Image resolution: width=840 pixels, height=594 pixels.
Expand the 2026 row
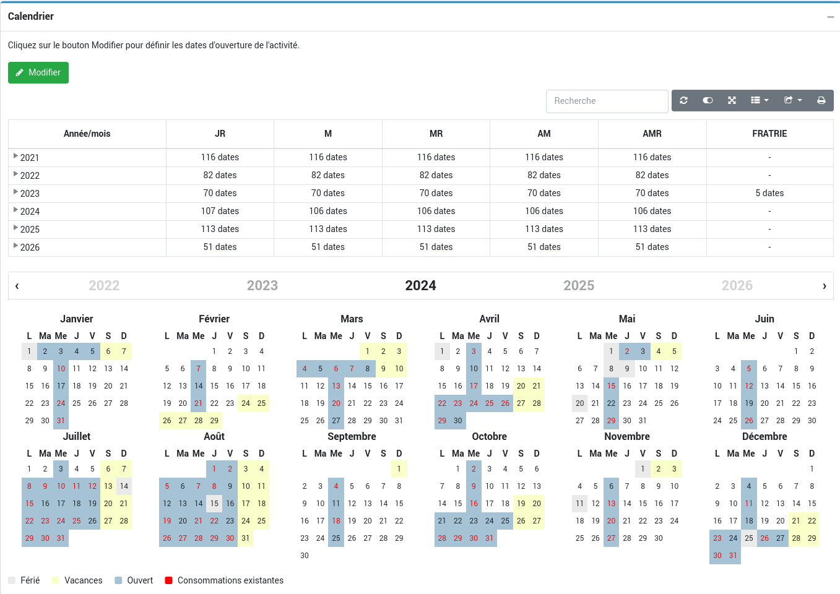15,246
